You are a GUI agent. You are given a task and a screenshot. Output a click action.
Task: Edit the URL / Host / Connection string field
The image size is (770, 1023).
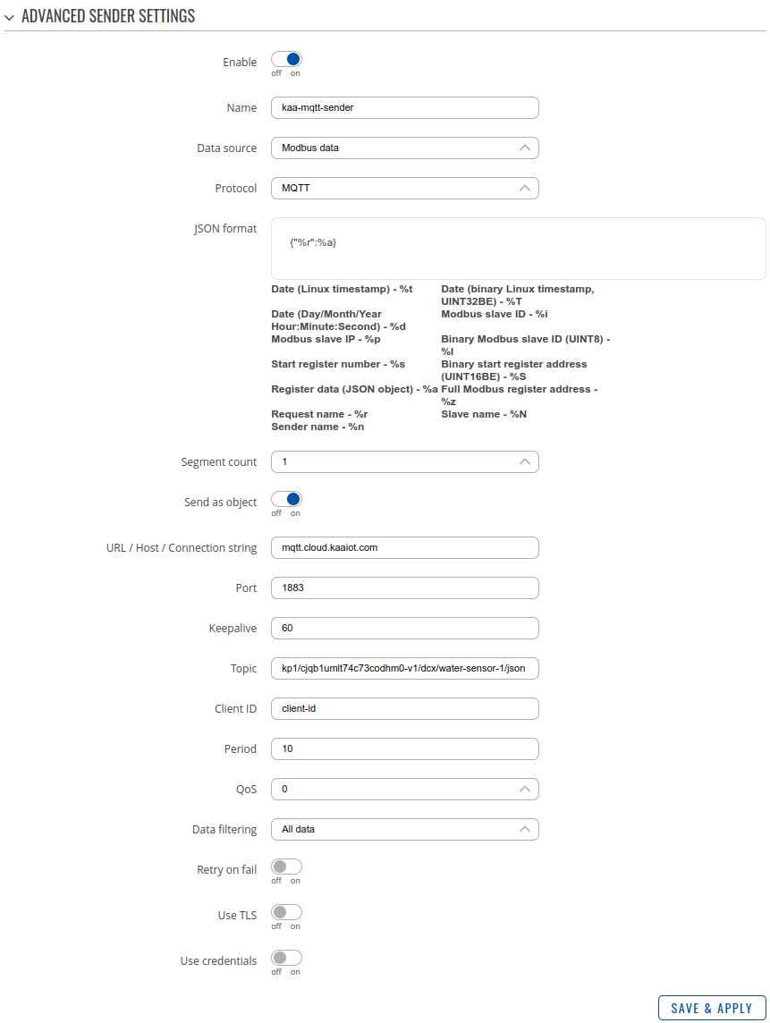pyautogui.click(x=404, y=547)
